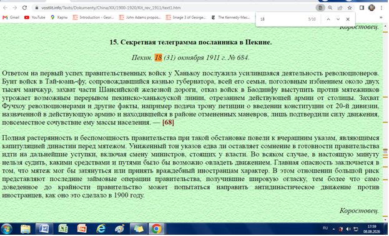Show hidden tray icons arrow
389x236 pixels.
[x=333, y=229]
